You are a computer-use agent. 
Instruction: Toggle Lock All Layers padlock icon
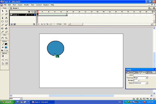32,12
